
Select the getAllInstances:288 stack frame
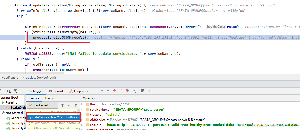point(53,128)
